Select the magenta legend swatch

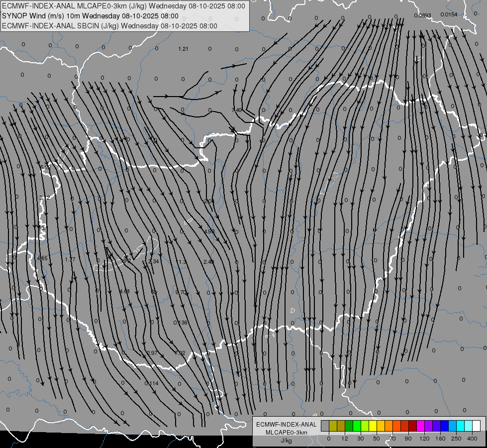tap(420, 426)
